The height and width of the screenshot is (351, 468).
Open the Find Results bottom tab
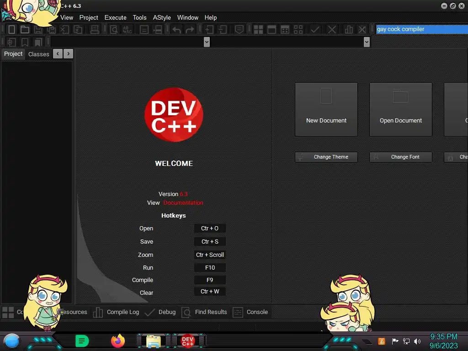204,312
